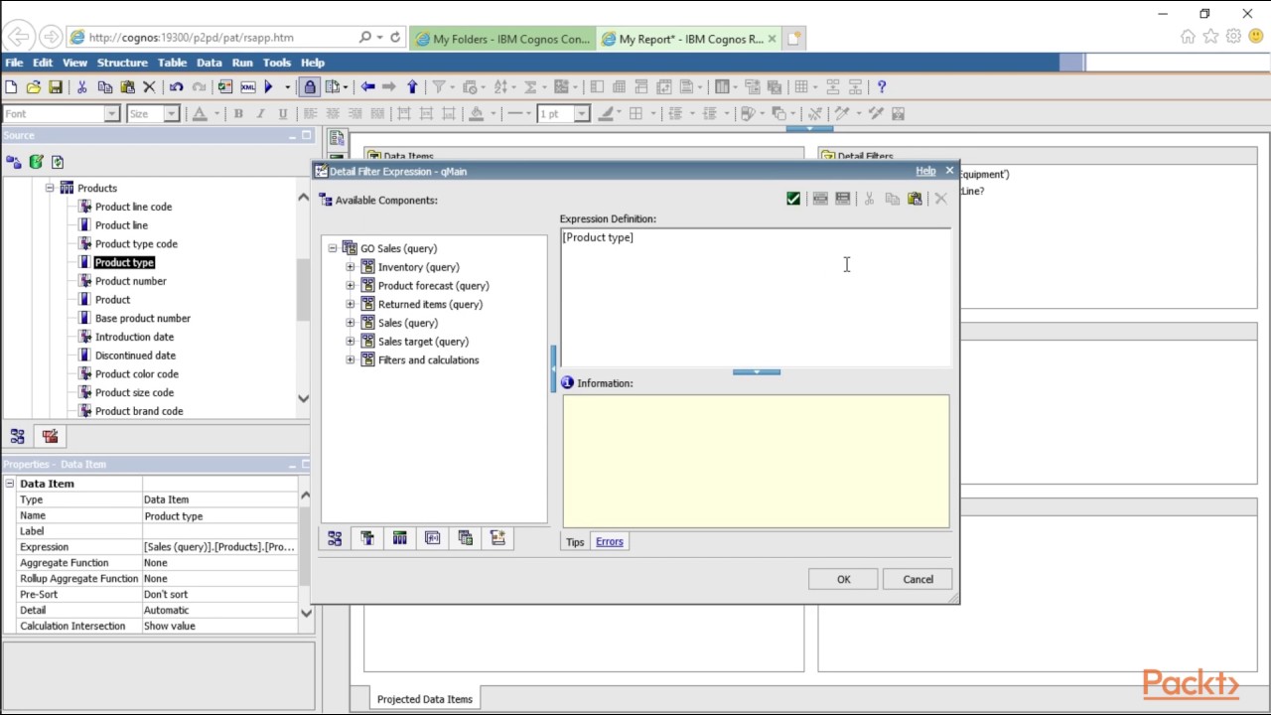The width and height of the screenshot is (1271, 715).
Task: Collapse the GO Sales (query) tree node
Action: [333, 248]
